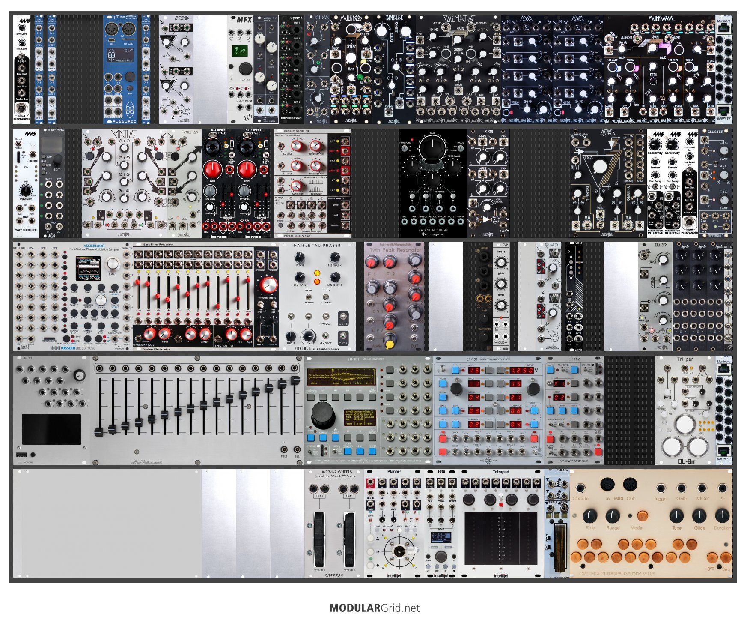Click the Assimil8or DATA 1 knob
The image size is (750, 617).
click(112, 263)
